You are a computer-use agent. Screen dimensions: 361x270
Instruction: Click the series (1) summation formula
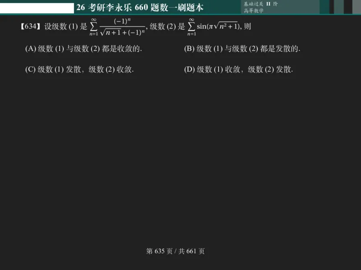tap(120, 26)
